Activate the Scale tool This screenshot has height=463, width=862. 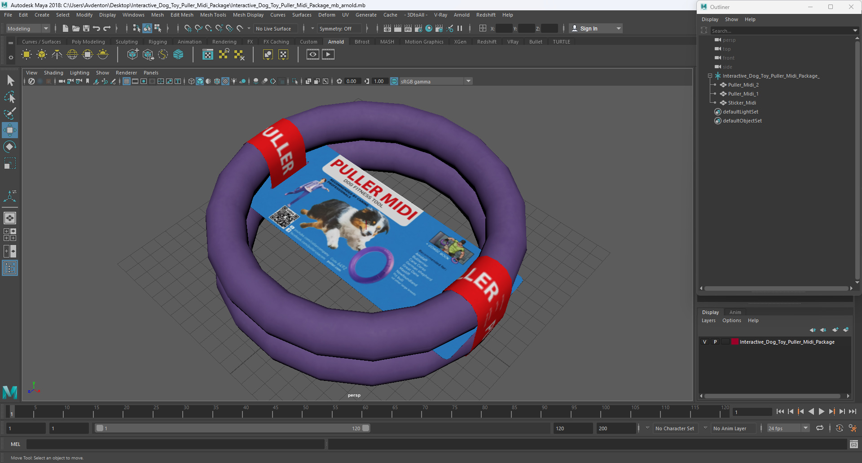[x=10, y=163]
